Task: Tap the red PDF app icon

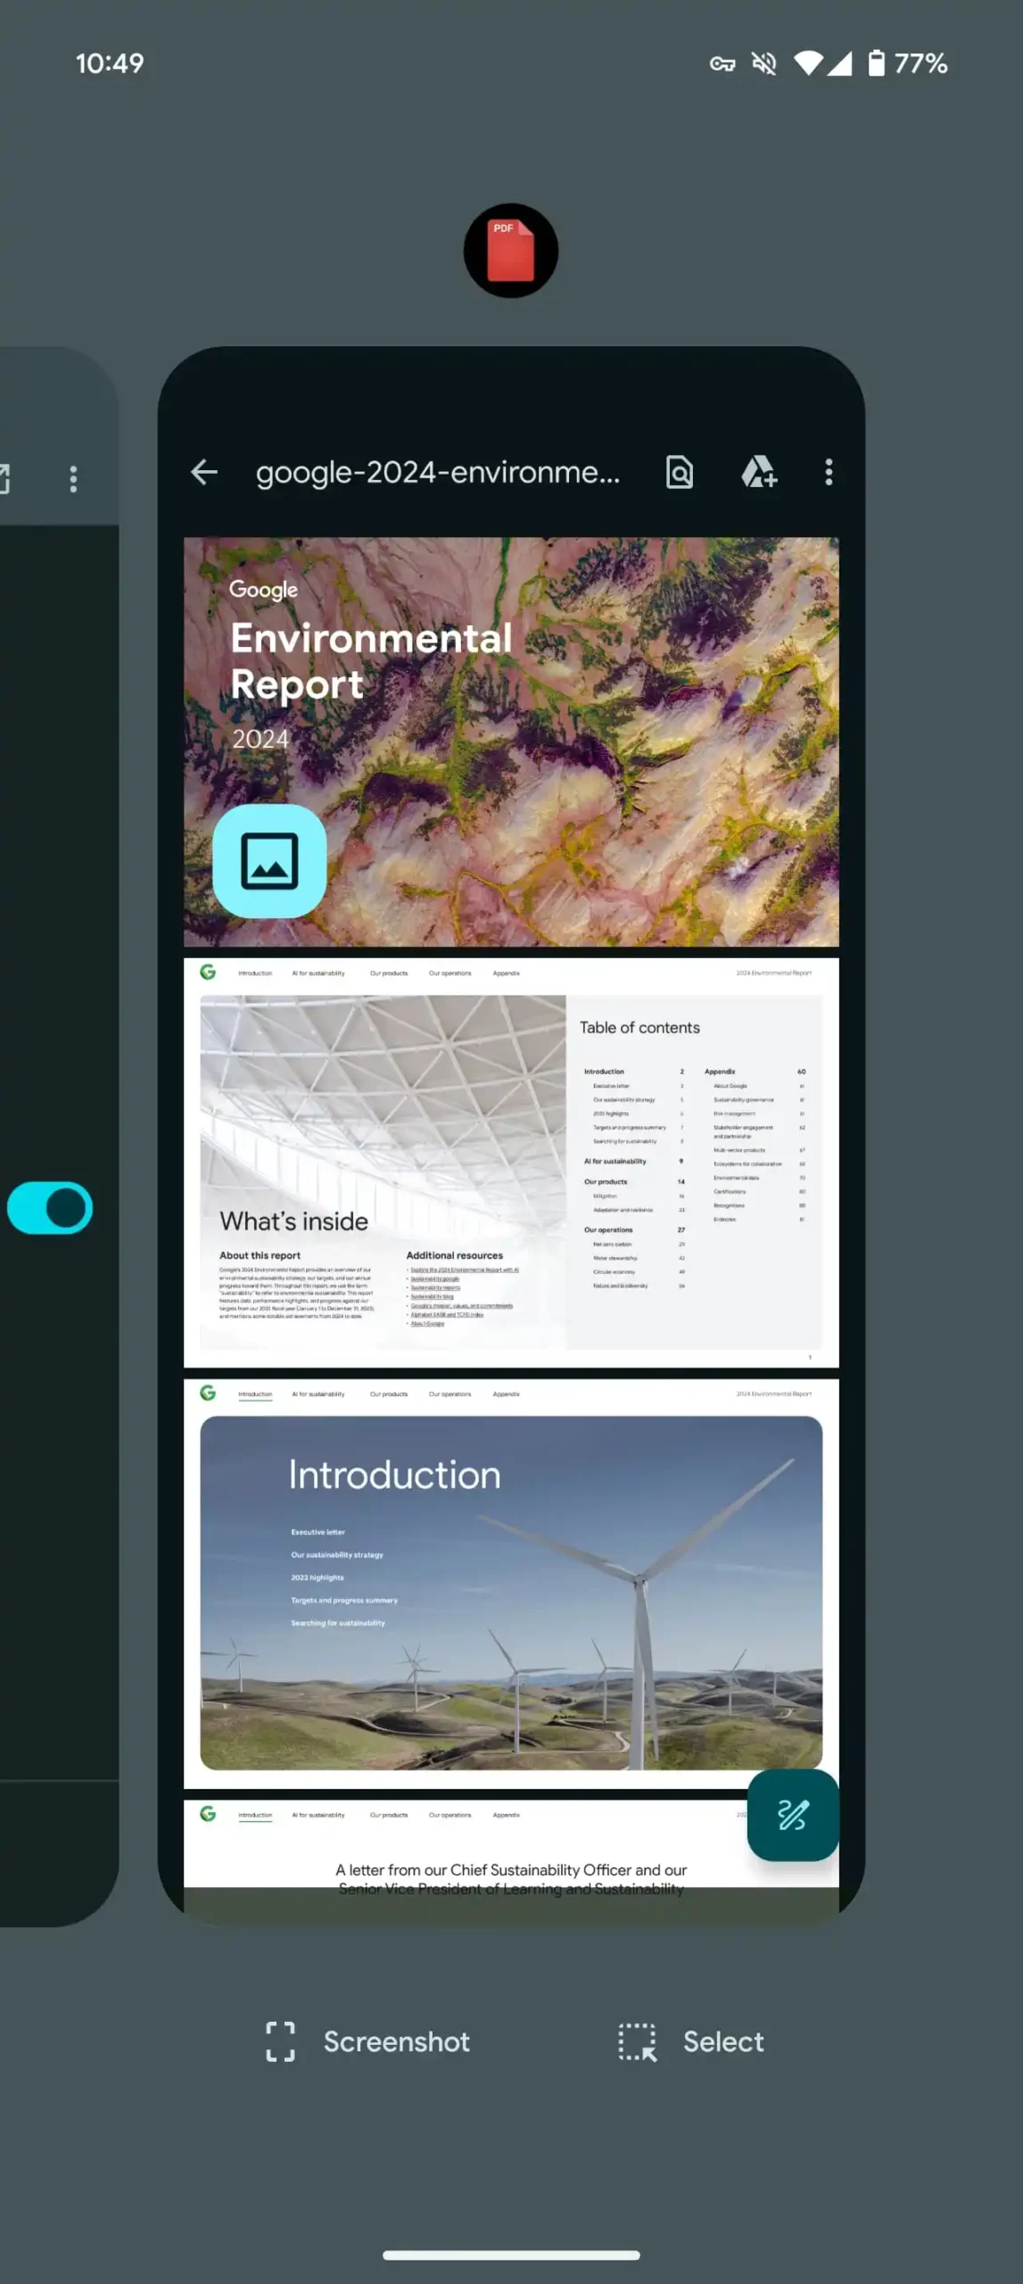Action: tap(511, 251)
